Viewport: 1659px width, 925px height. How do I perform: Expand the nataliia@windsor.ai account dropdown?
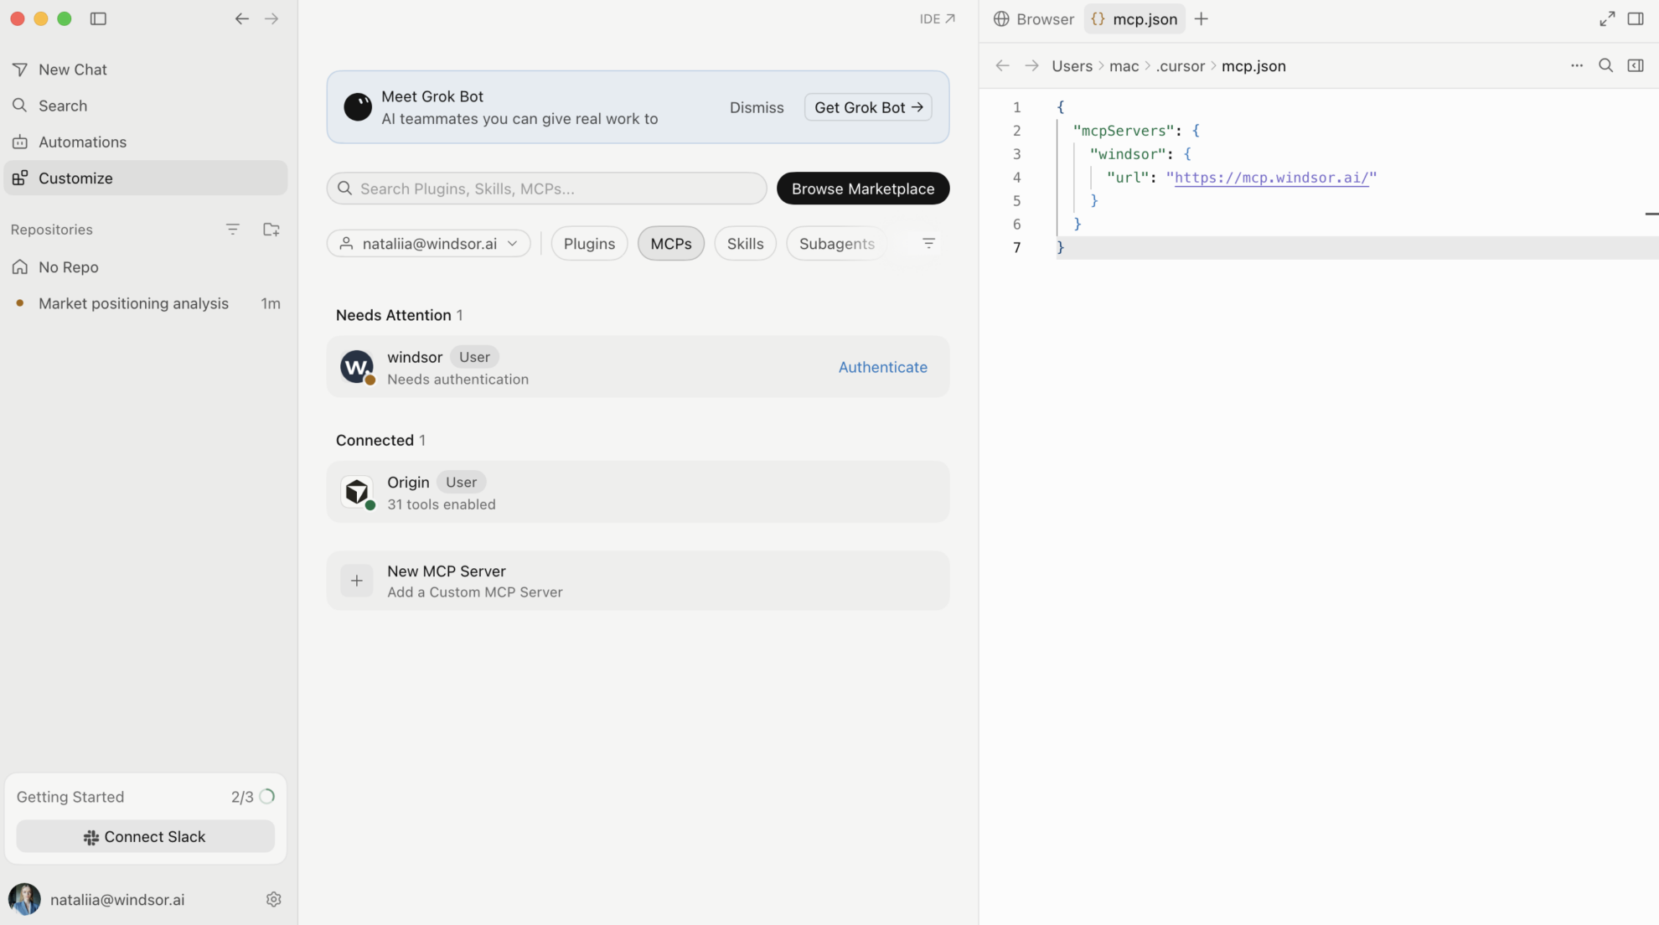coord(429,244)
